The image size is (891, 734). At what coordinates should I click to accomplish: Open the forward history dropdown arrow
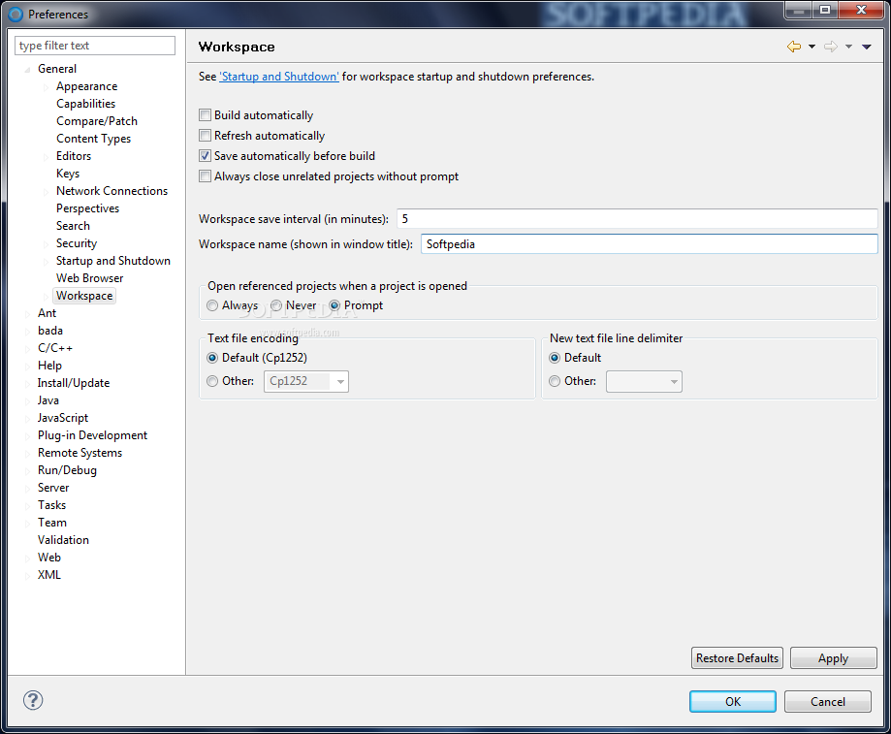[x=848, y=47]
